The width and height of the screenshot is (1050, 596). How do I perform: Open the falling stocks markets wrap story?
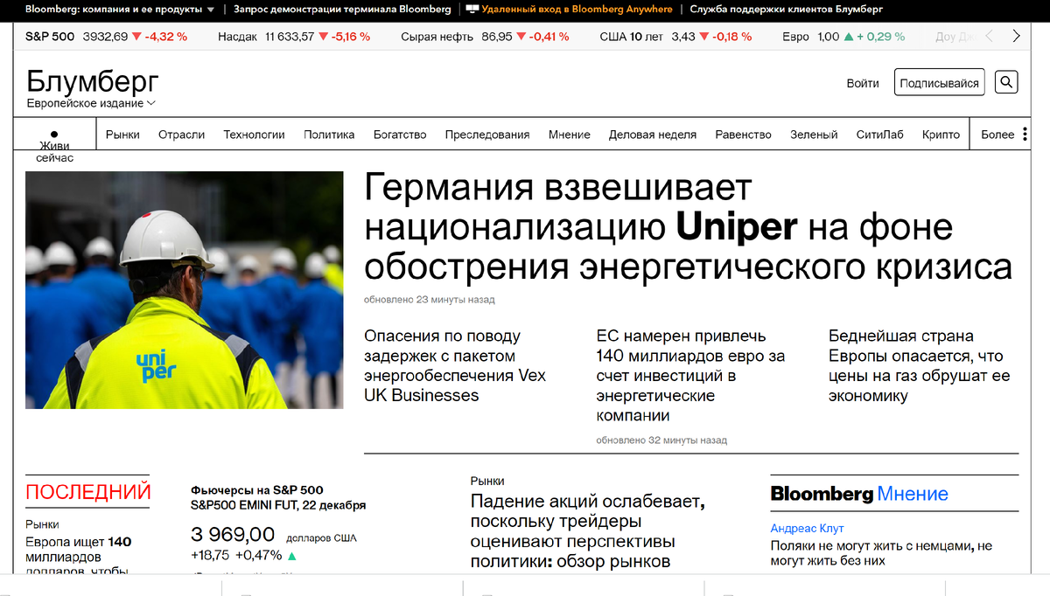587,531
